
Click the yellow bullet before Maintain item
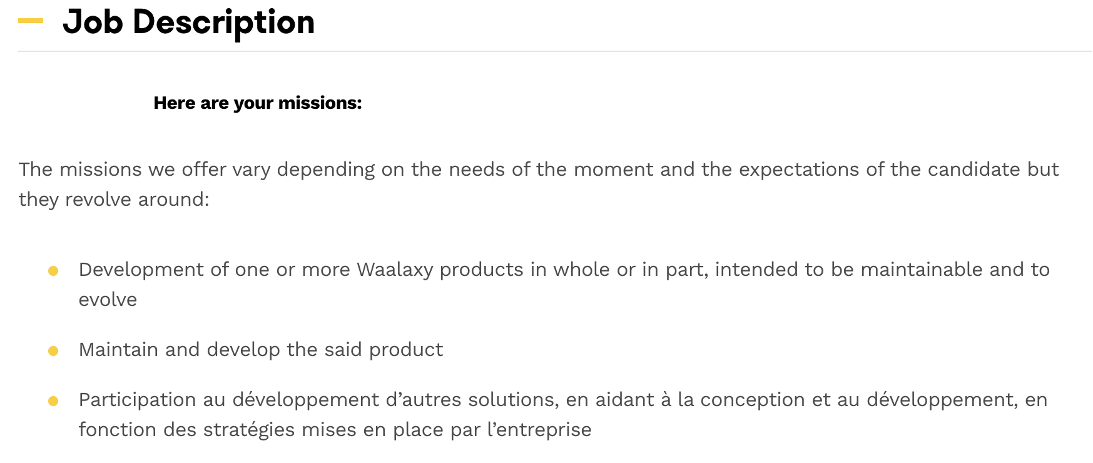(53, 351)
